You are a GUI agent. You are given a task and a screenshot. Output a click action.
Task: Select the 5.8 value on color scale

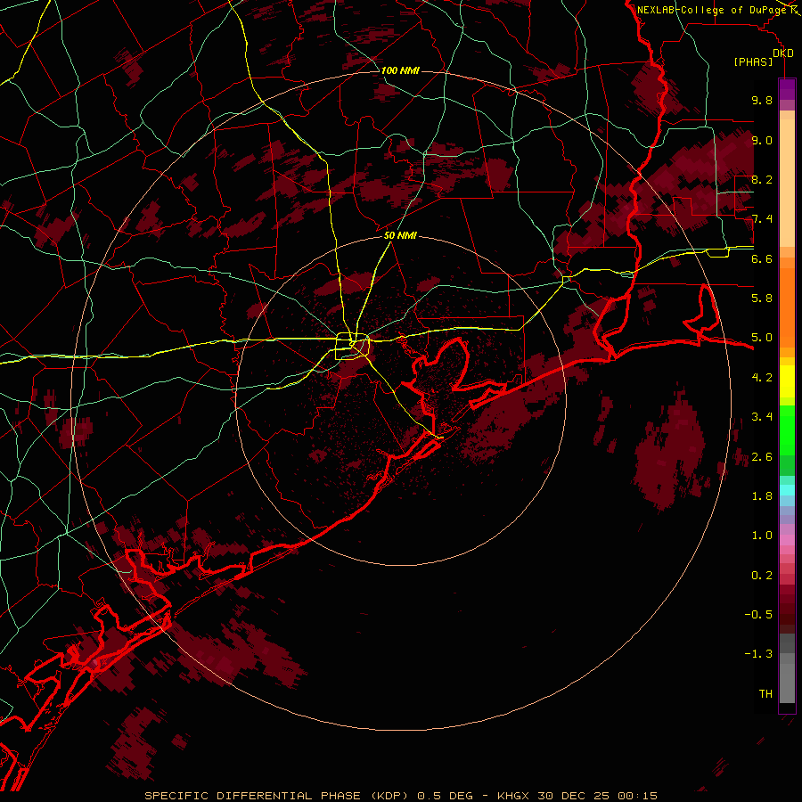(x=762, y=298)
